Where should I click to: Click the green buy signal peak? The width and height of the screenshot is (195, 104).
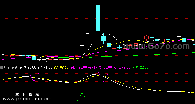click(x=82, y=93)
